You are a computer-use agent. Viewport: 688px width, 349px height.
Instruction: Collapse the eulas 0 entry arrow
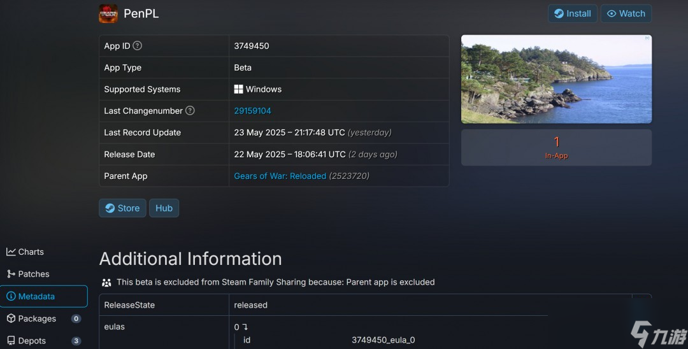(245, 327)
